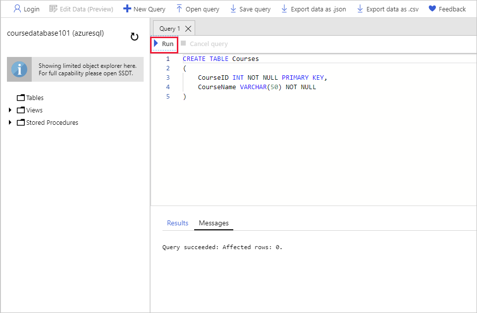
Task: Click the CourseID INT NOT NULL line
Action: pos(263,78)
